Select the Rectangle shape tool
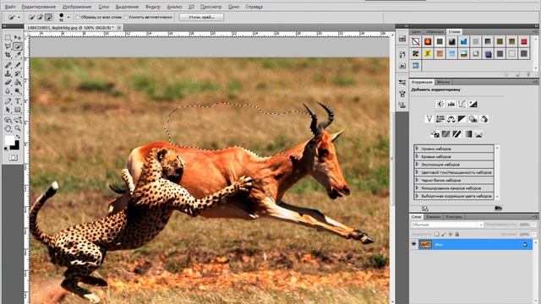Image resolution: width=541 pixels, height=304 pixels. (x=18, y=110)
